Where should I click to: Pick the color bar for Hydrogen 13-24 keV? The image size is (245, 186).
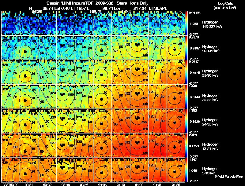186,145
